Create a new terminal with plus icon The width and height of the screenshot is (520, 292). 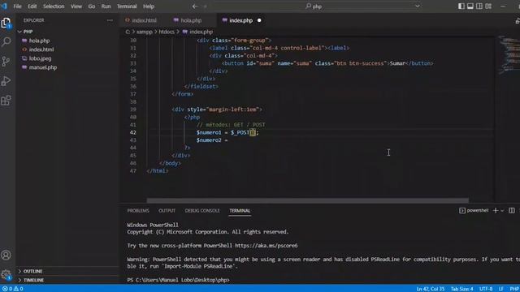coord(496,211)
